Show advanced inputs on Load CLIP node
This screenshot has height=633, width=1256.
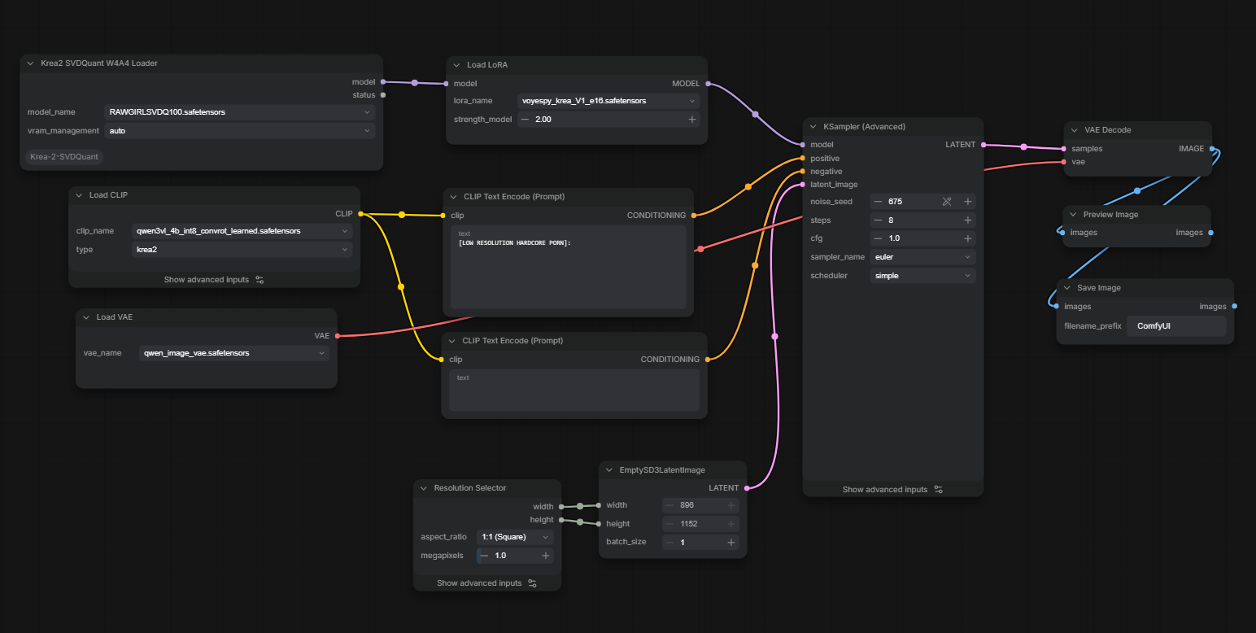[214, 280]
